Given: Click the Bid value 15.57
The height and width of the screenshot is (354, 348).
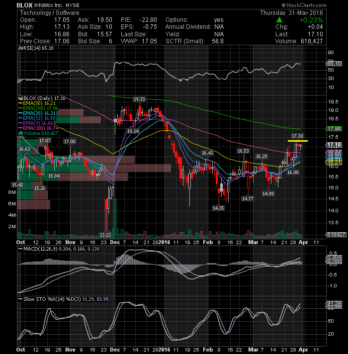Looking at the screenshot, I should pos(104,34).
